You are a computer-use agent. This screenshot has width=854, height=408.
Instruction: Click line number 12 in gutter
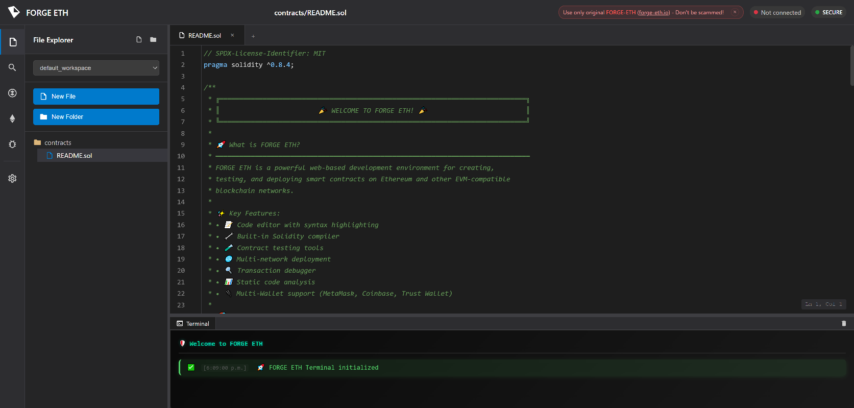point(181,179)
